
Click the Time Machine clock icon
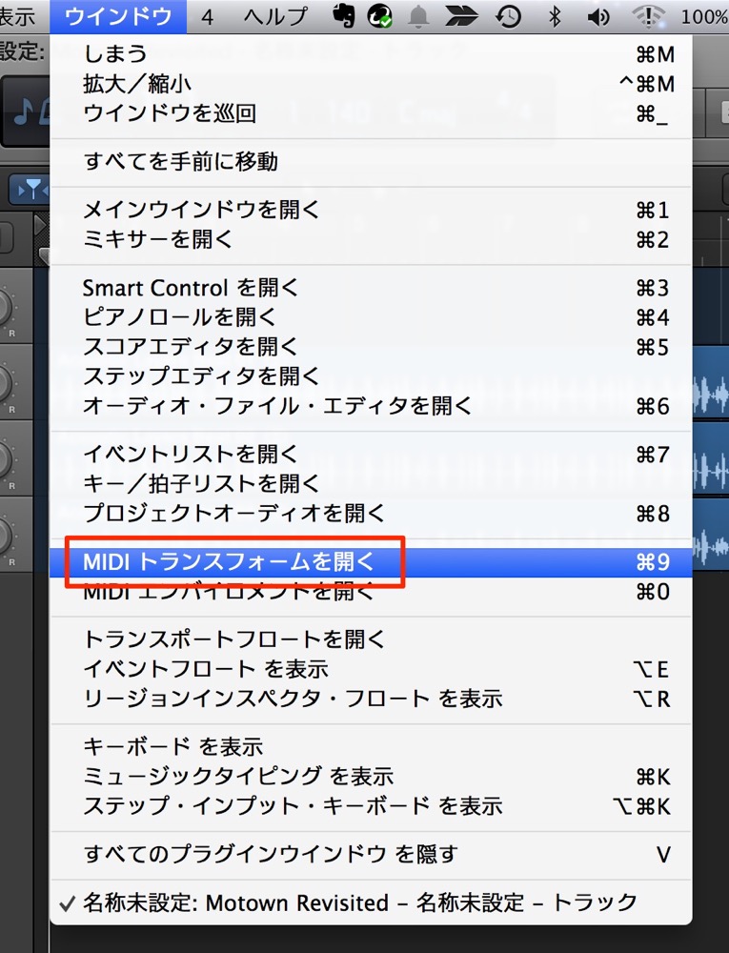pyautogui.click(x=508, y=16)
